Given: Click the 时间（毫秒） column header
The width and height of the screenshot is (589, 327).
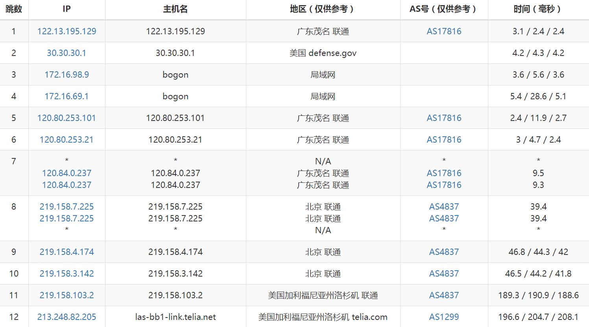Looking at the screenshot, I should (x=538, y=9).
